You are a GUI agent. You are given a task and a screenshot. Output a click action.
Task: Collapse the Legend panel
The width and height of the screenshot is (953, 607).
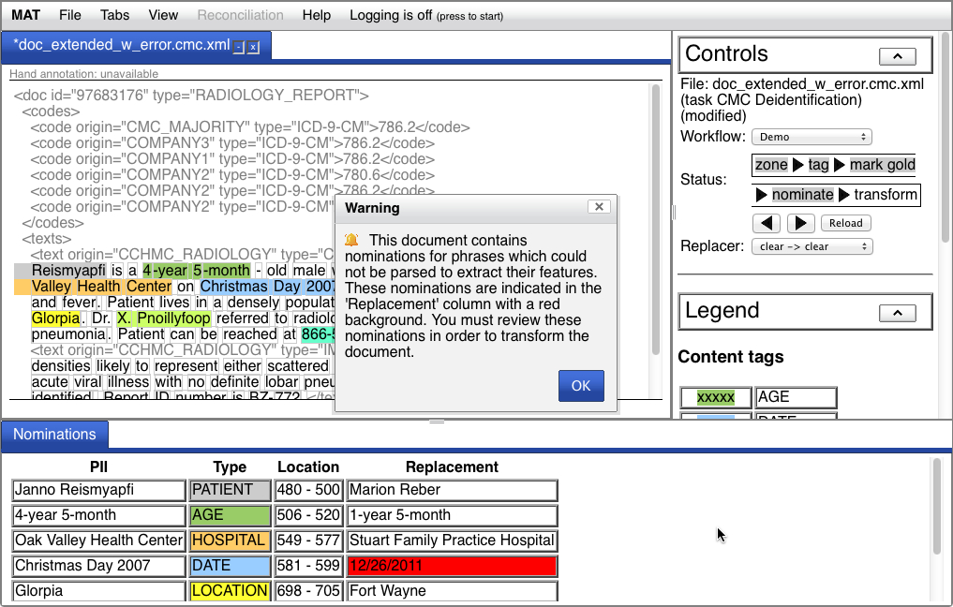(x=897, y=313)
